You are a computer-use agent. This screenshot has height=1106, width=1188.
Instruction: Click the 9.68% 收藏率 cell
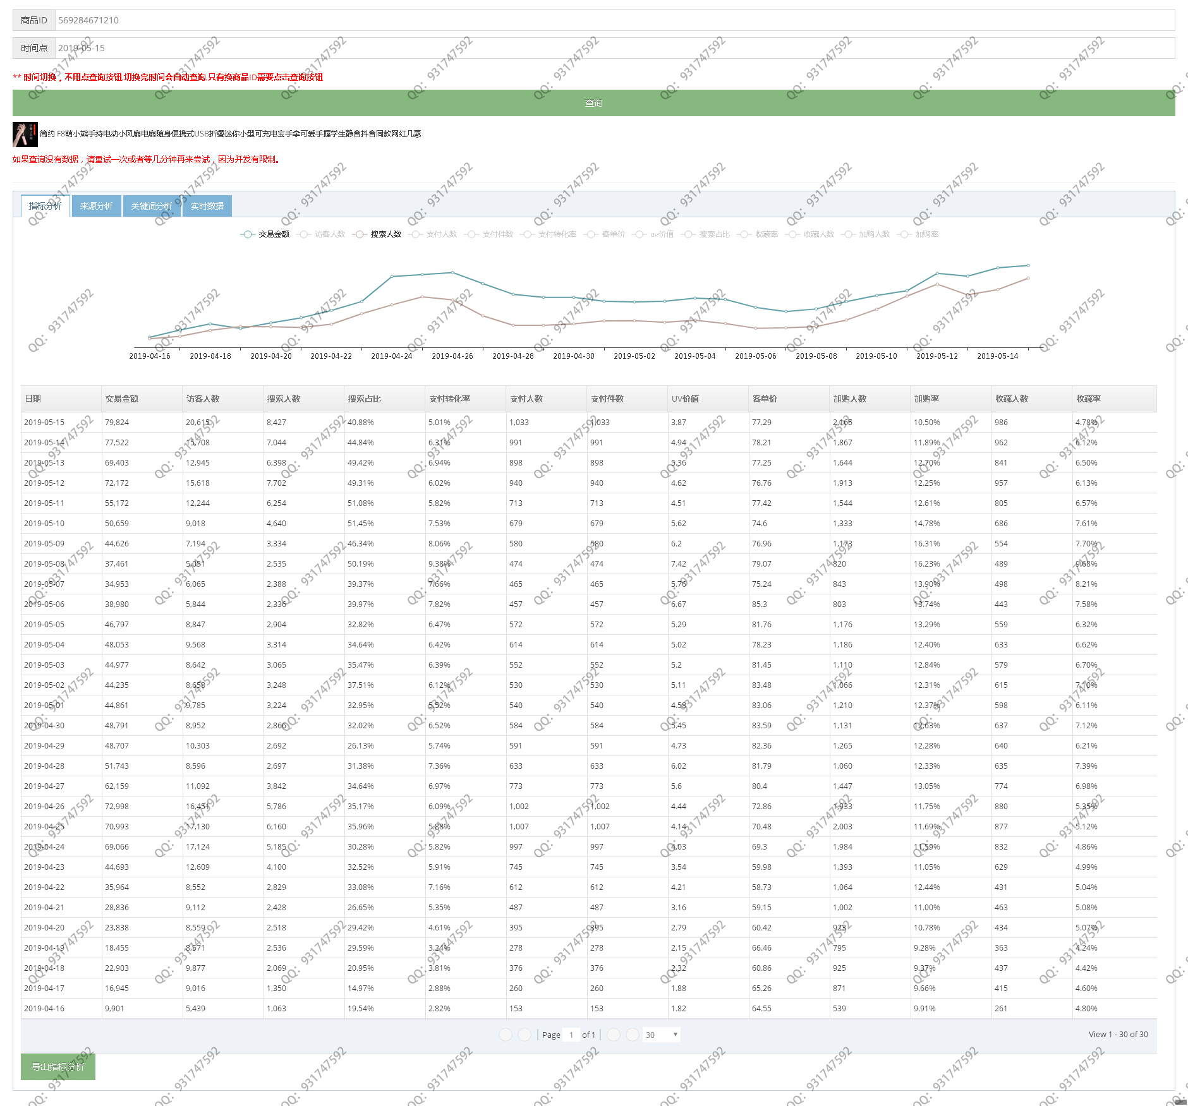pos(1115,564)
